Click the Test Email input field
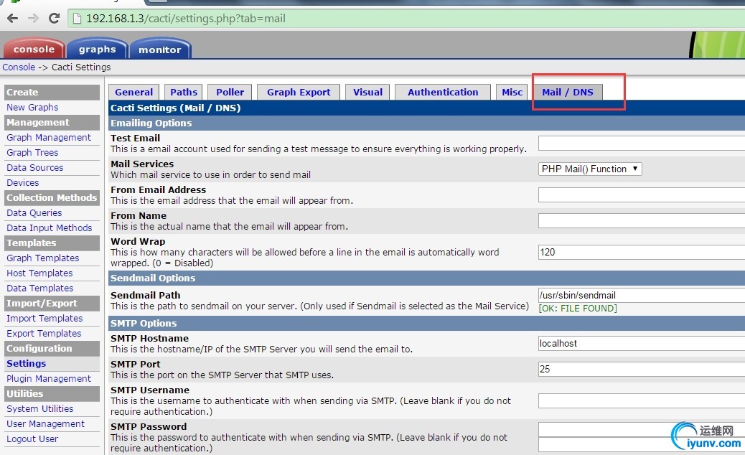This screenshot has width=745, height=455. 642,143
